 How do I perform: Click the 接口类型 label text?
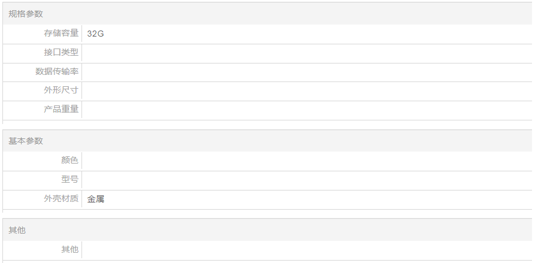pos(61,53)
